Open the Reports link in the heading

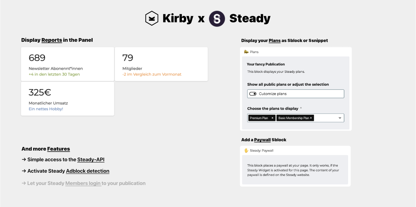point(52,40)
